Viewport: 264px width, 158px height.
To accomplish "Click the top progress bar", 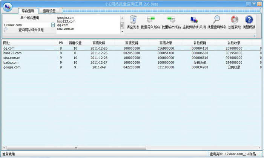I will click(161, 11).
